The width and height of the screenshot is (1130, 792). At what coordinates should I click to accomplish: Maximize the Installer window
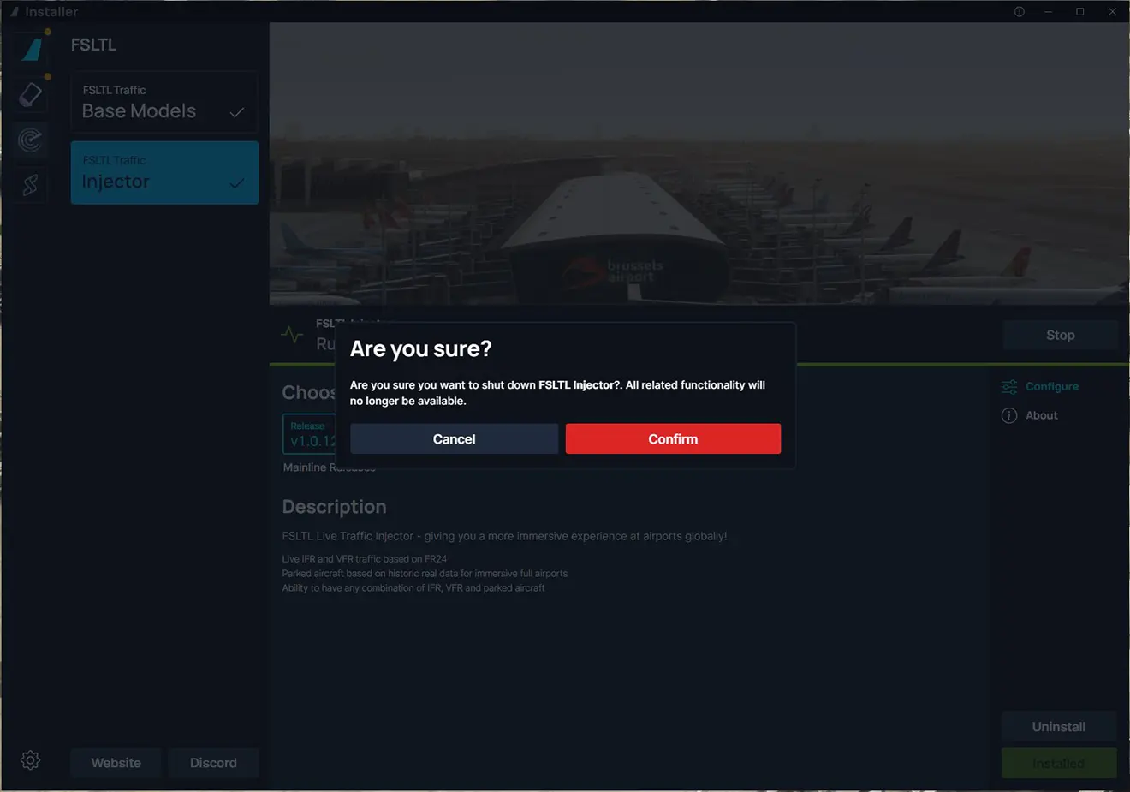click(x=1080, y=11)
